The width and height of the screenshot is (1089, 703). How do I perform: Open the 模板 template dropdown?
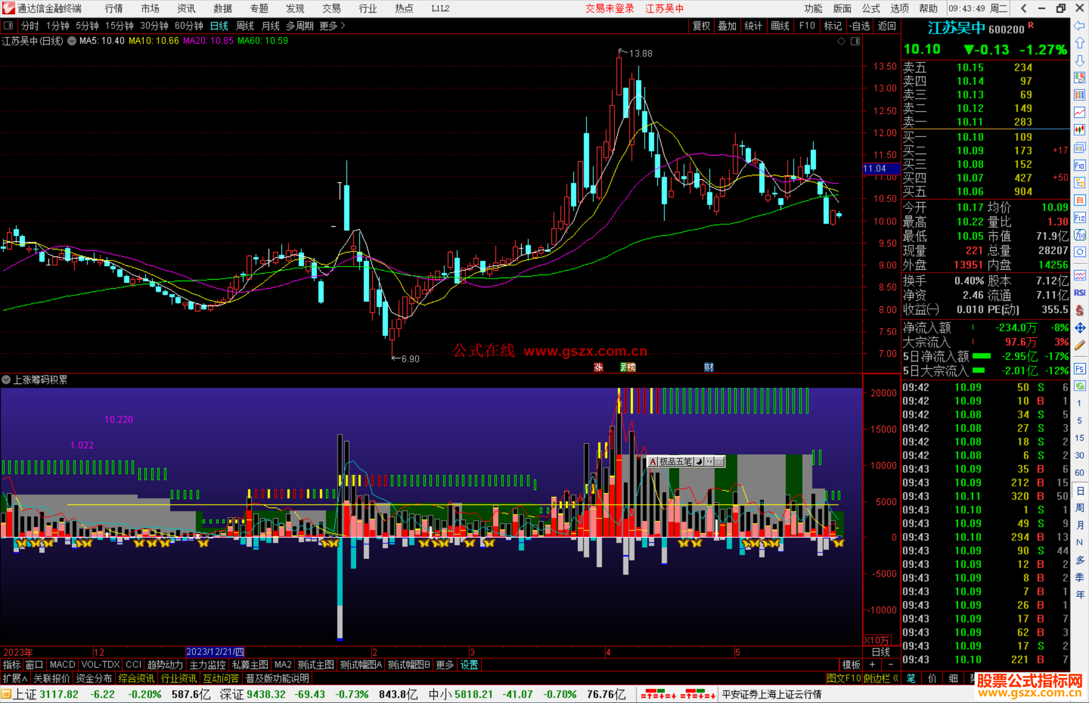(851, 665)
